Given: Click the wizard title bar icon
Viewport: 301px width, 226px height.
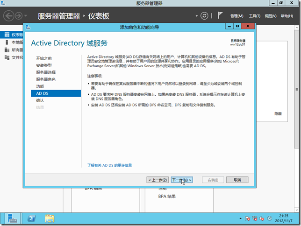Looking at the screenshot, I should point(28,27).
